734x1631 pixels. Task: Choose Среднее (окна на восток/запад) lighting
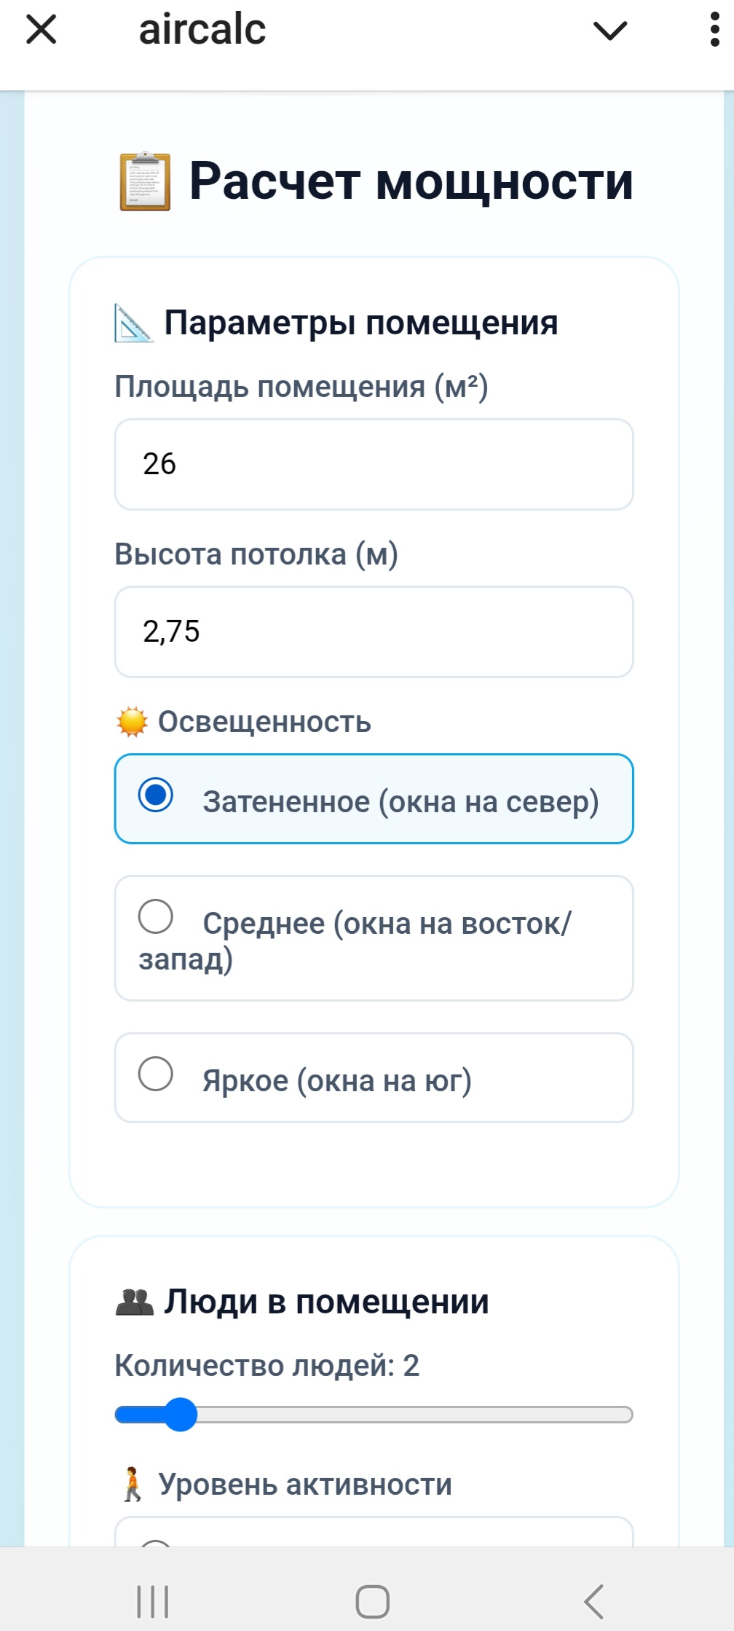click(373, 939)
